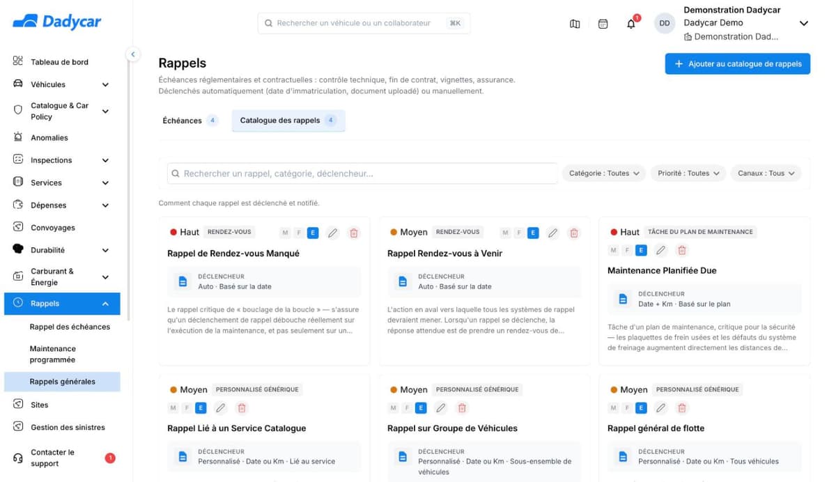Open the Canaux : Tous filter dropdown
Image resolution: width=836 pixels, height=482 pixels.
[x=766, y=173]
